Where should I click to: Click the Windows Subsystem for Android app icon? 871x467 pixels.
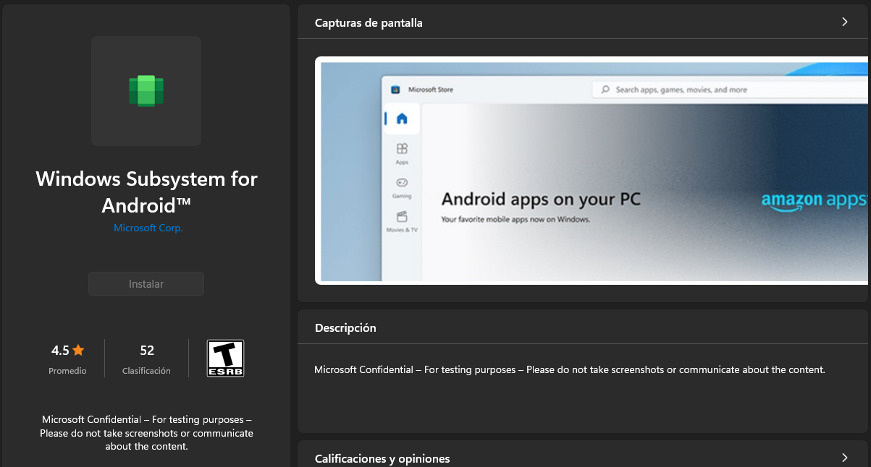[x=146, y=91]
